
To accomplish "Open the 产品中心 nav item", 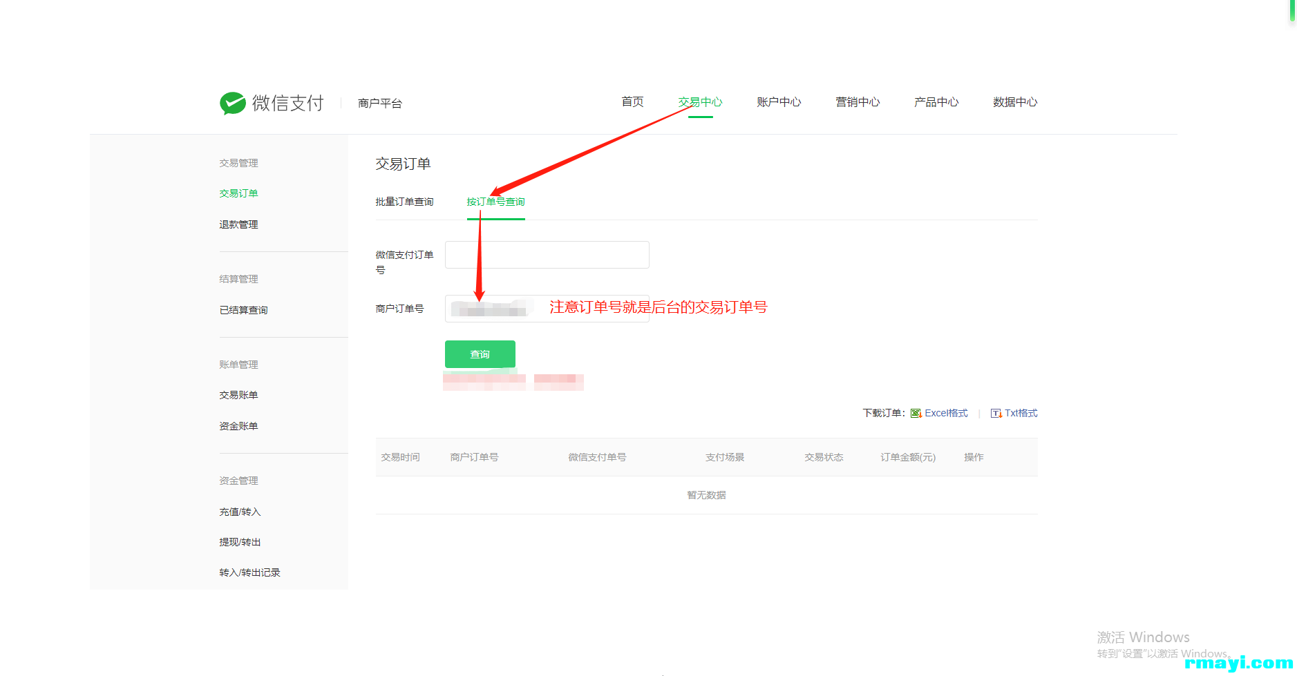I will click(x=936, y=102).
